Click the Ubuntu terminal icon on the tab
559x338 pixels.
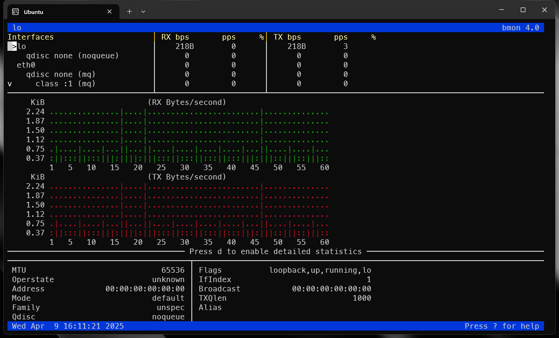(14, 11)
